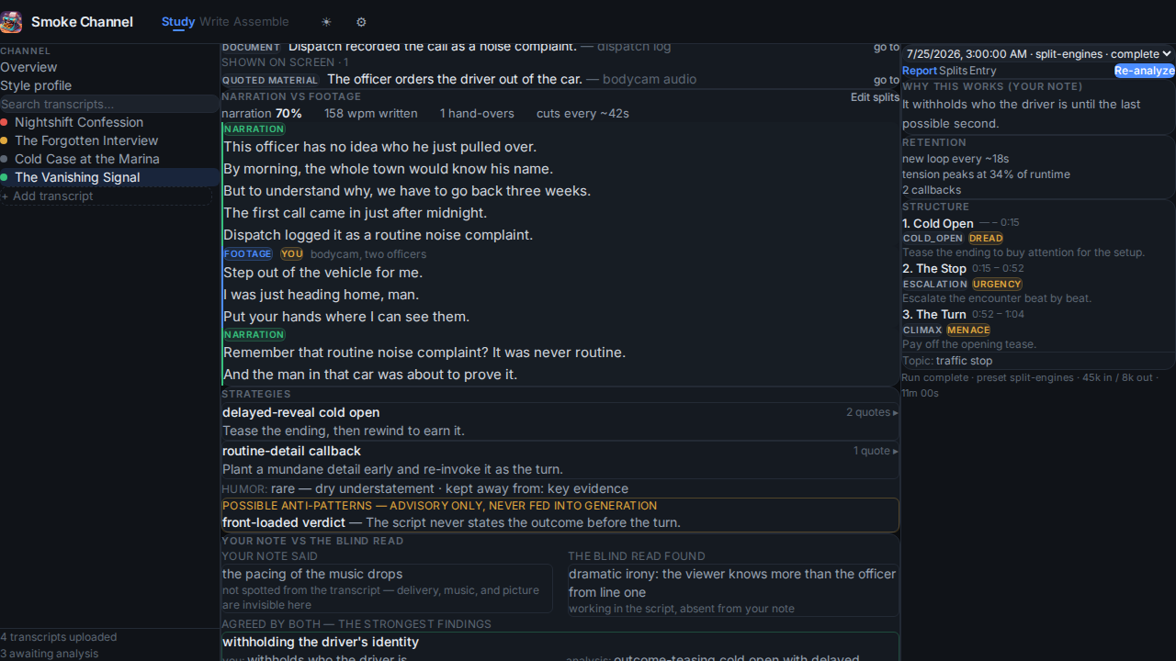
Task: Click '4 transcripts uploaded' status text
Action: 59,637
